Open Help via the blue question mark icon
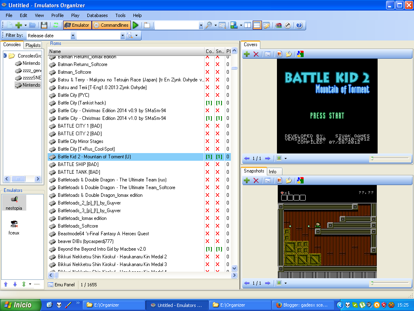 299,26
